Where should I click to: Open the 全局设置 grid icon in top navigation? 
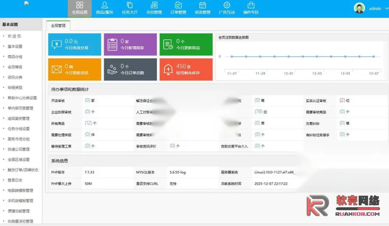[80, 5]
